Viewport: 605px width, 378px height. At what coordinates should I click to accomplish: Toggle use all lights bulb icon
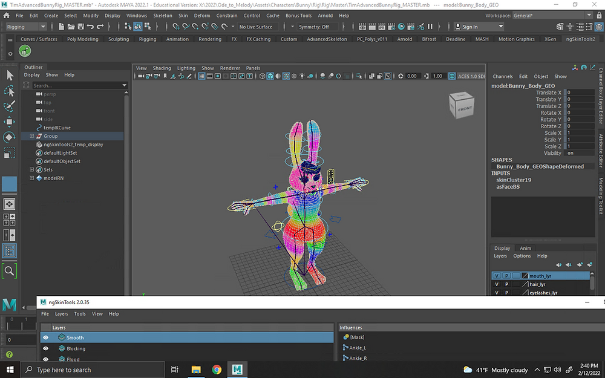pyautogui.click(x=302, y=76)
